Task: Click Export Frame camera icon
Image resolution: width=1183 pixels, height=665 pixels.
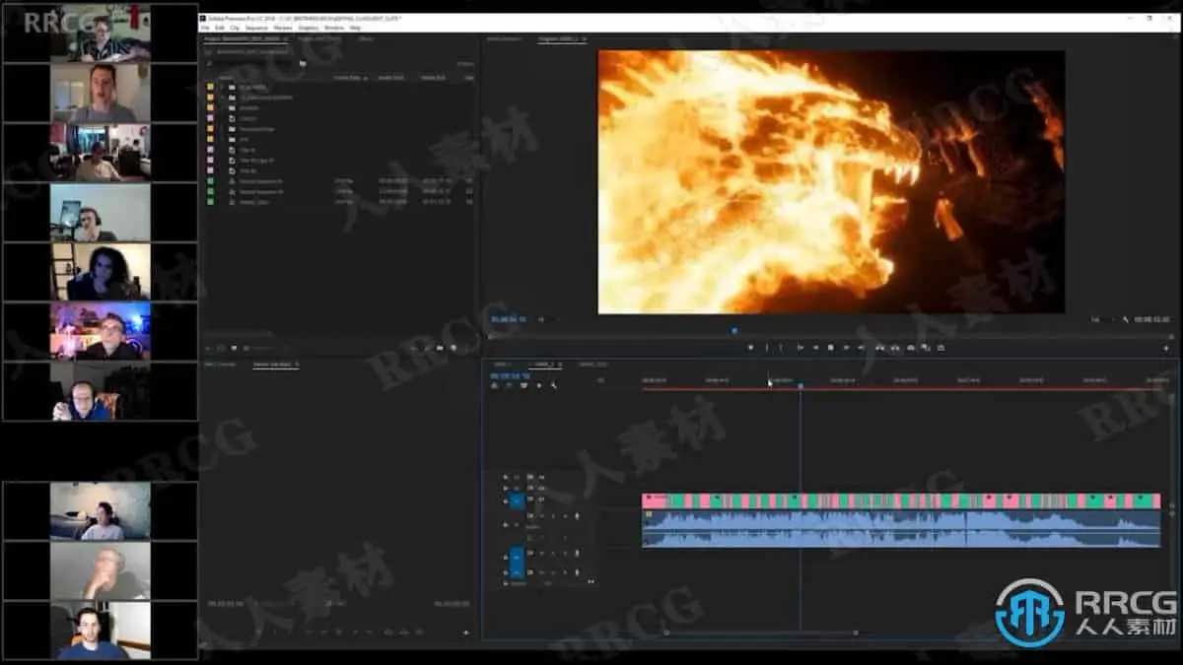Action: pos(911,347)
